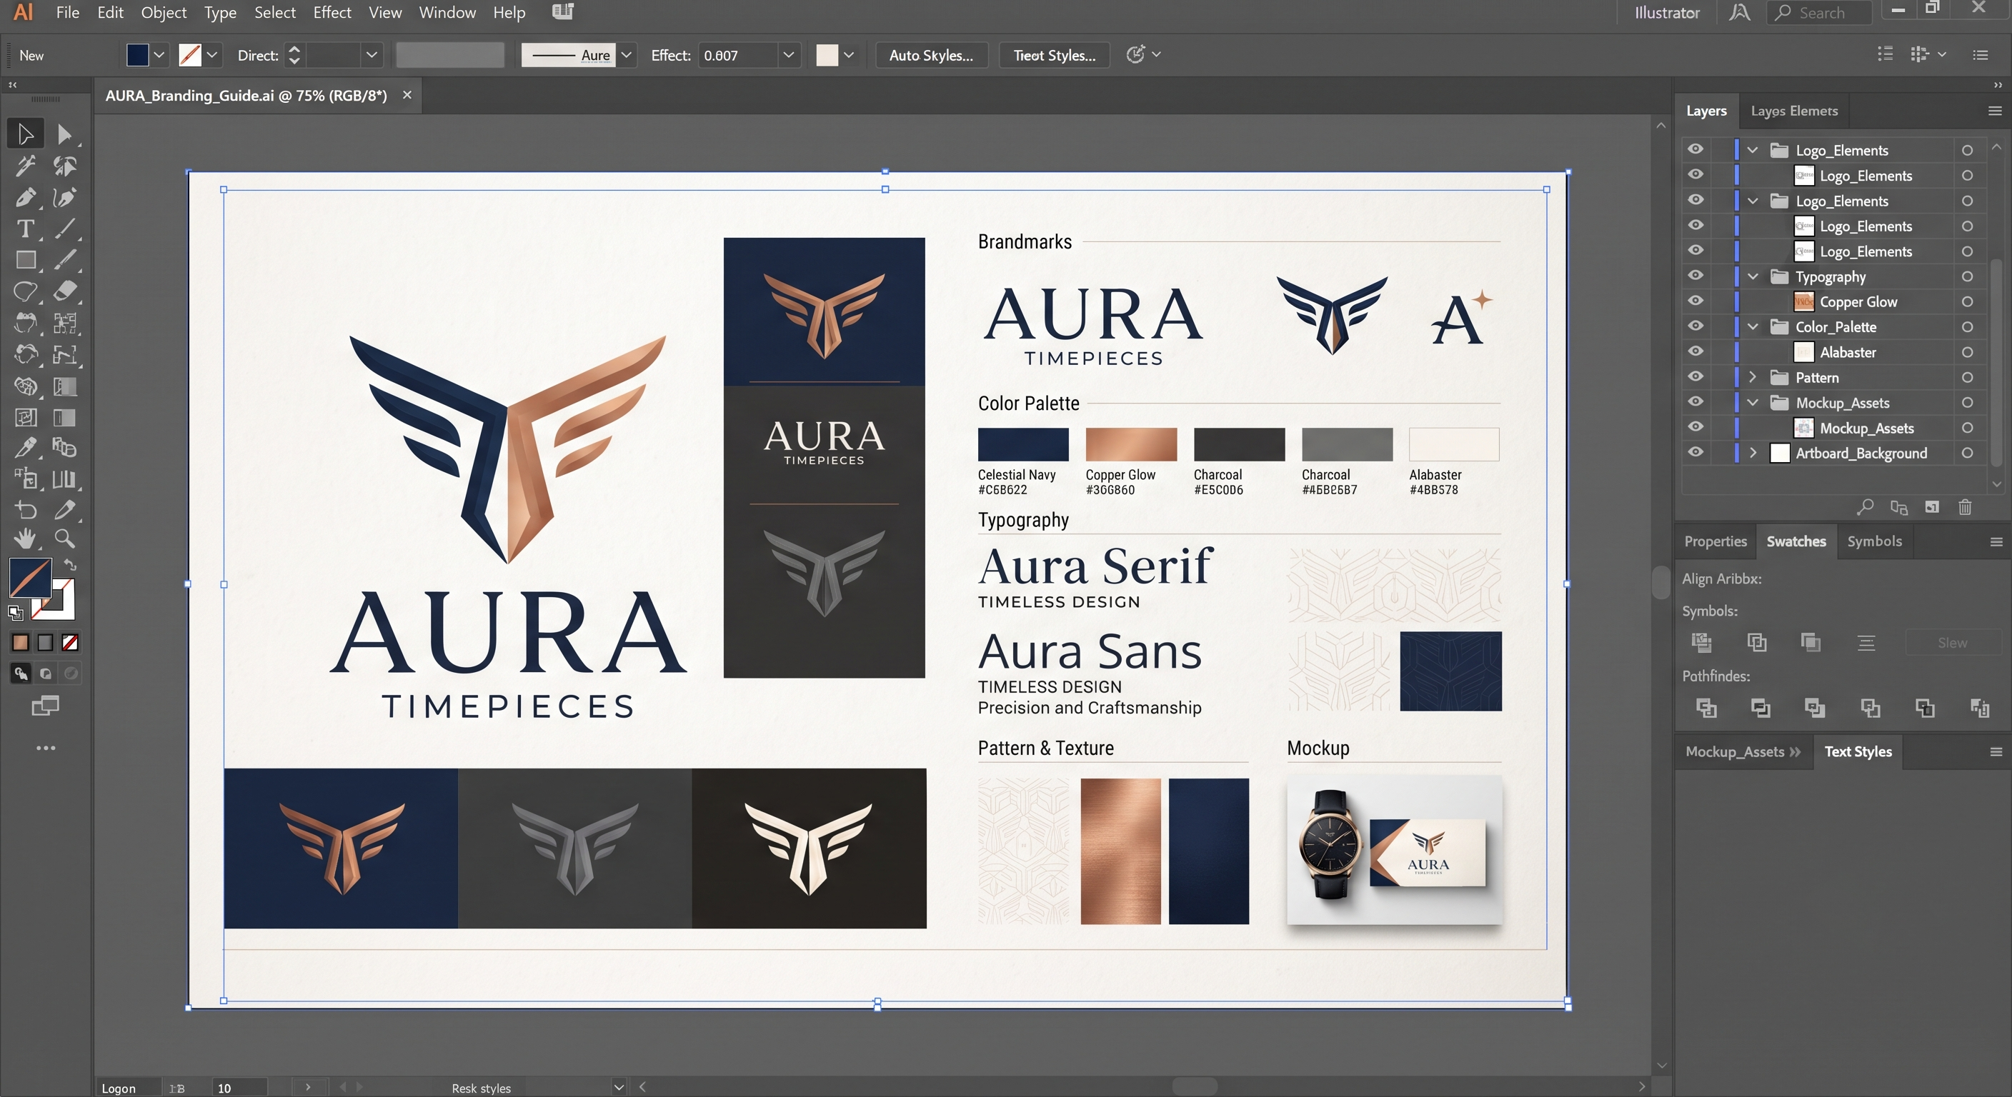Pick the Rectangle shape tool
This screenshot has height=1097, width=2012.
[x=25, y=260]
